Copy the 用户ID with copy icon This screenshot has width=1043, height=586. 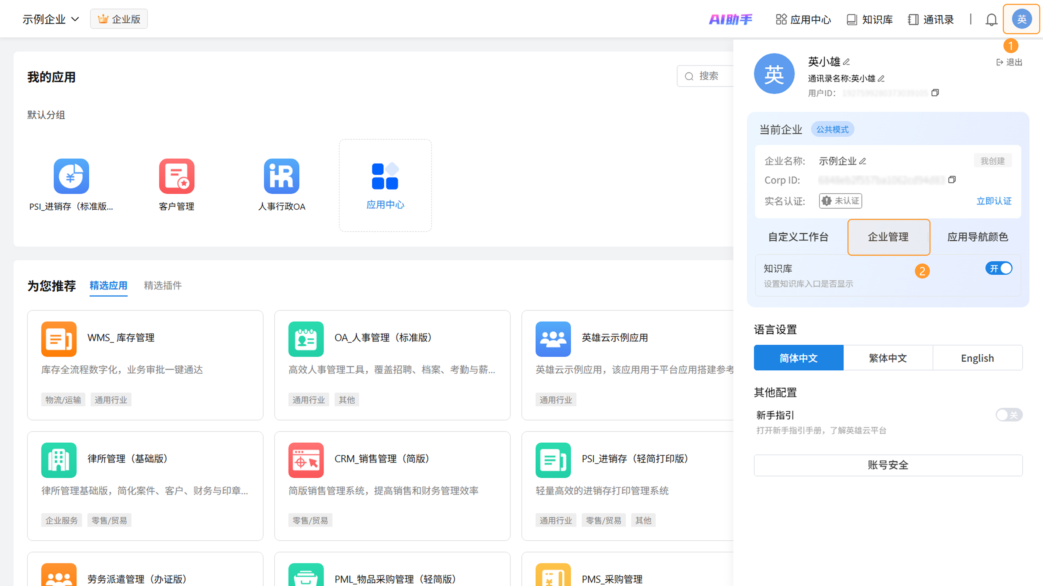click(935, 93)
